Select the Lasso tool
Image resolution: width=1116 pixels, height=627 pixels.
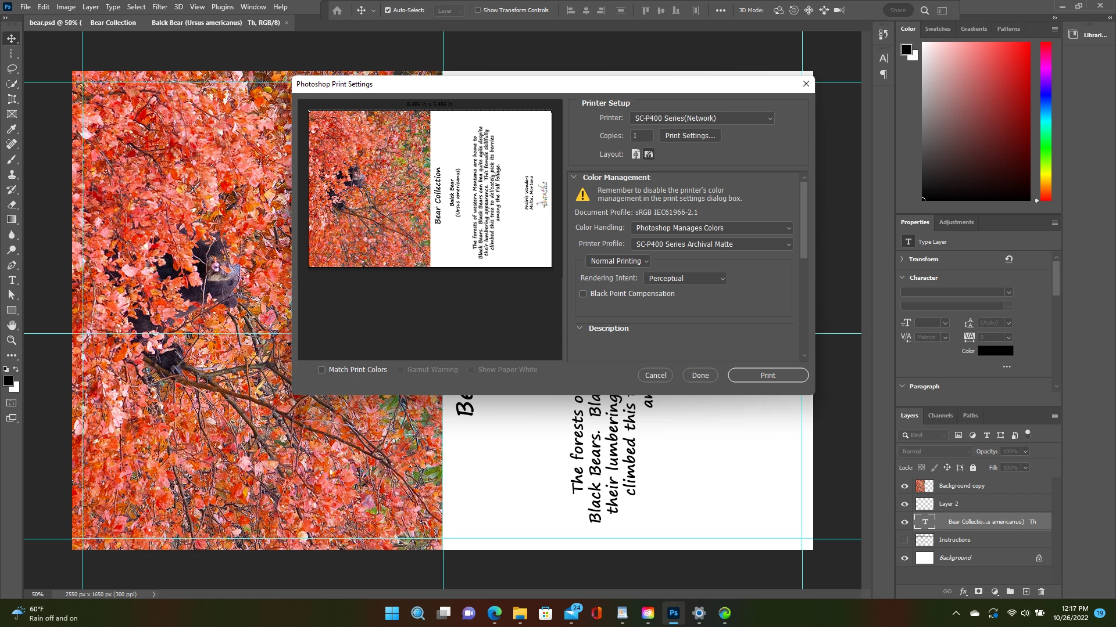point(12,69)
